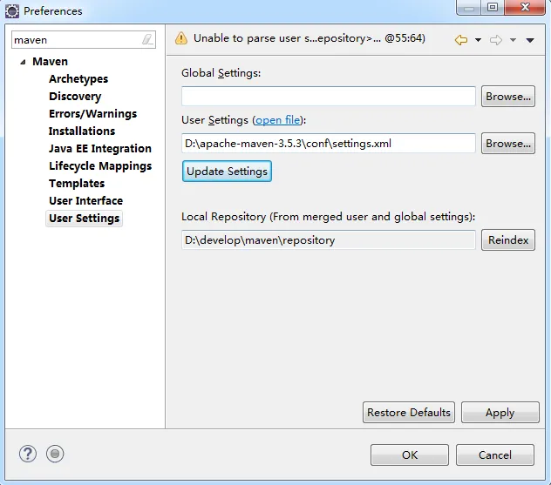The height and width of the screenshot is (485, 551).
Task: Open forward history dropdown arrow
Action: [x=513, y=40]
